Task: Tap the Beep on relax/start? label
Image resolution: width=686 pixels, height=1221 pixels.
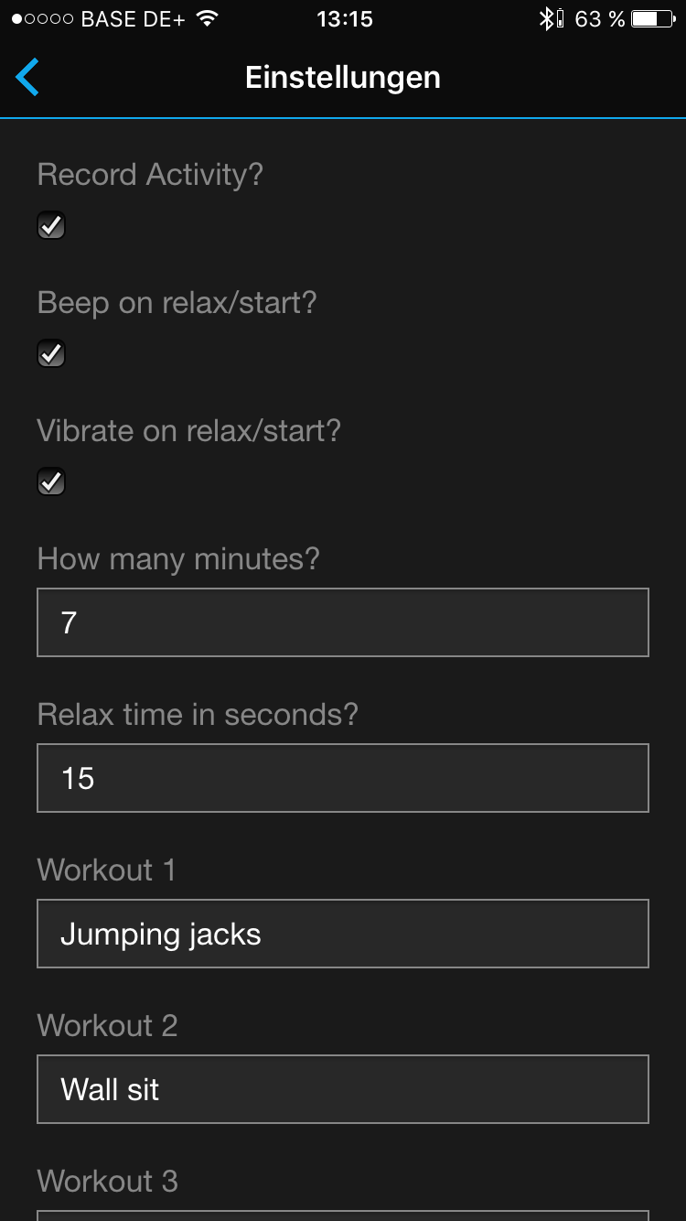Action: (x=177, y=303)
